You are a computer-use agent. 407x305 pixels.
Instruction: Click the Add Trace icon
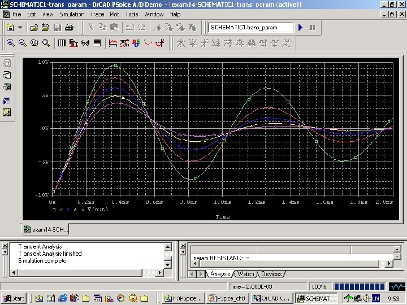[112, 43]
